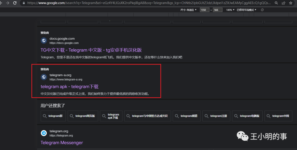Click the https://www.telegram-a.org URL text

(66, 80)
